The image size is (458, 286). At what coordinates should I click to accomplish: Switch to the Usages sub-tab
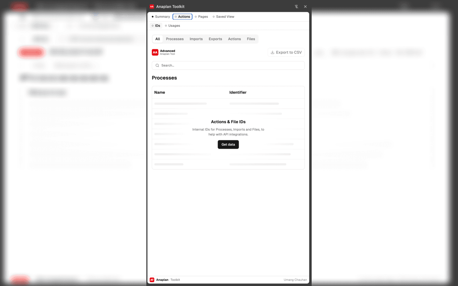pos(172,26)
